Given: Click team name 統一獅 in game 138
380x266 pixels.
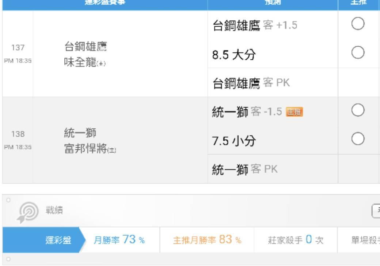Looking at the screenshot, I should point(80,133).
